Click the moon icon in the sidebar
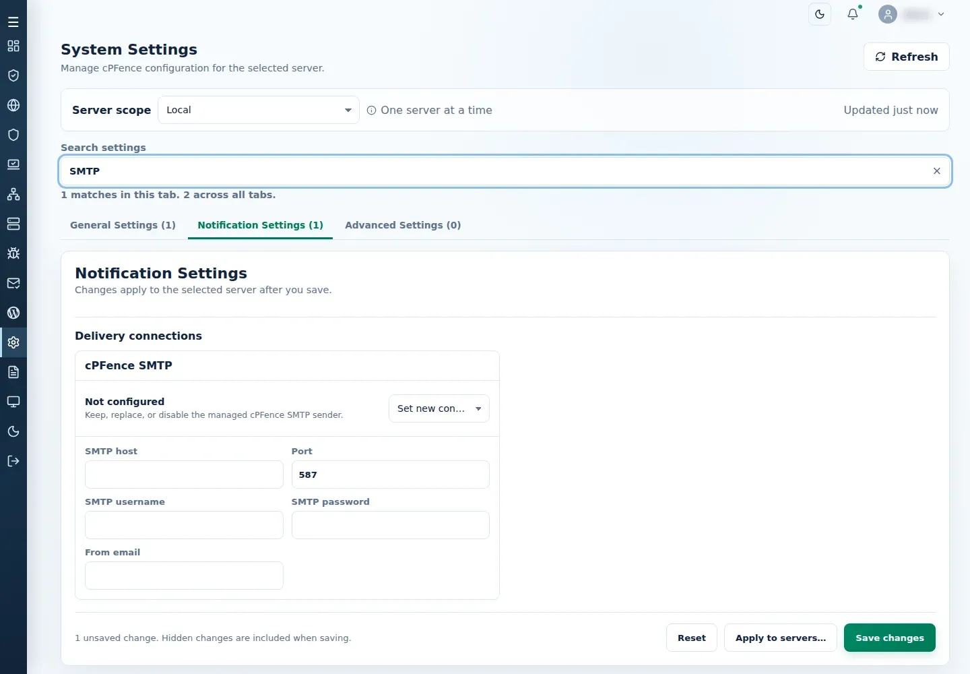 pyautogui.click(x=13, y=431)
